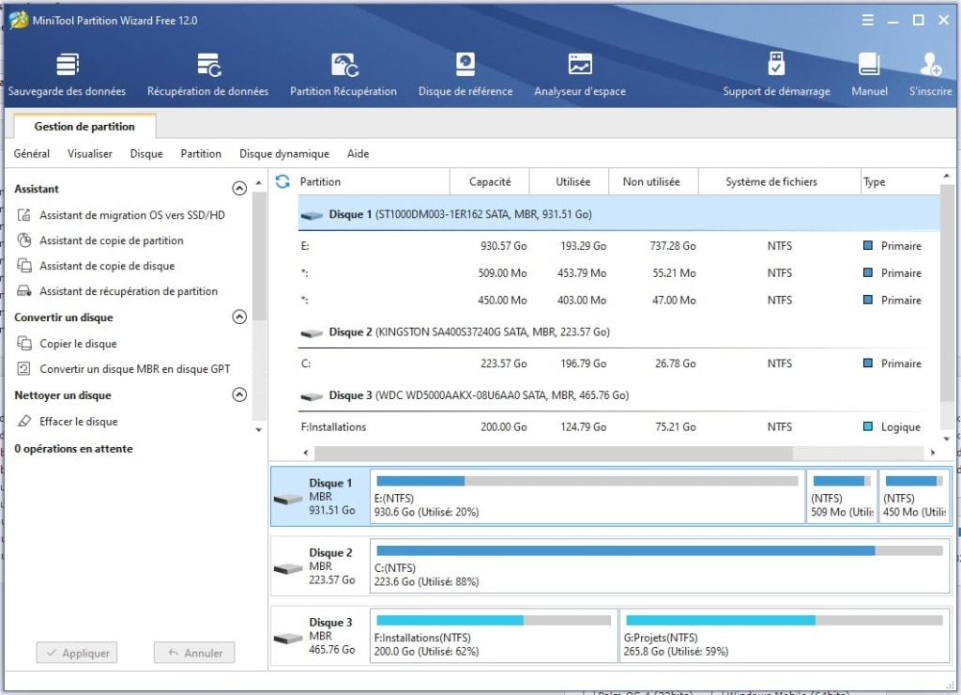Collapse the Assistant section

(239, 189)
